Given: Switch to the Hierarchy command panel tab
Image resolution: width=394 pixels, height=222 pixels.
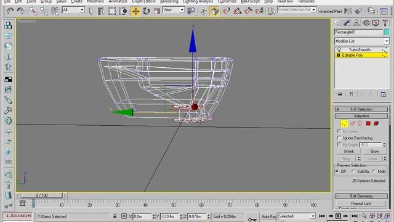Looking at the screenshot, I should [356, 23].
